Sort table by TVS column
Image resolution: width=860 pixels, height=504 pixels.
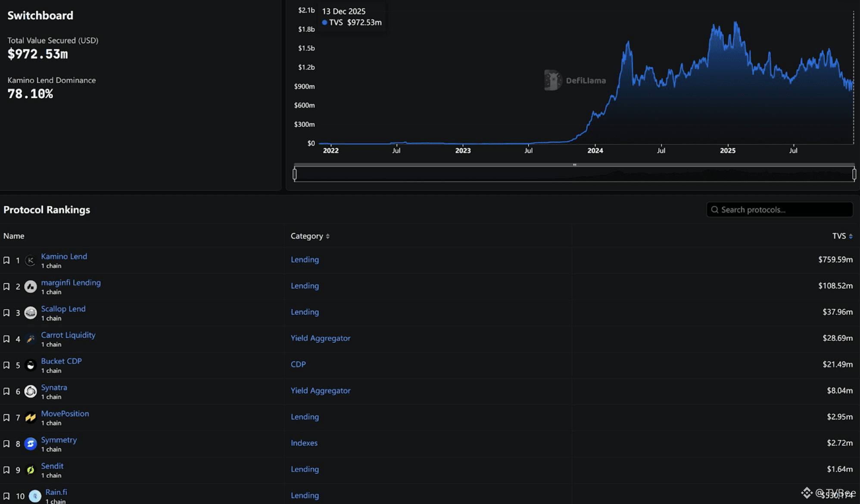pos(842,236)
